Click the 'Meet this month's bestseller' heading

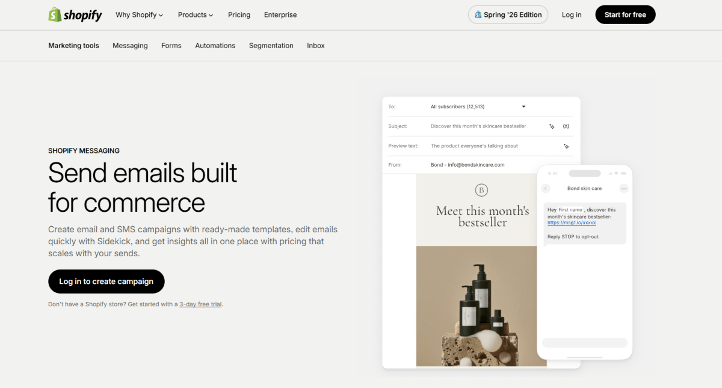[x=483, y=217]
